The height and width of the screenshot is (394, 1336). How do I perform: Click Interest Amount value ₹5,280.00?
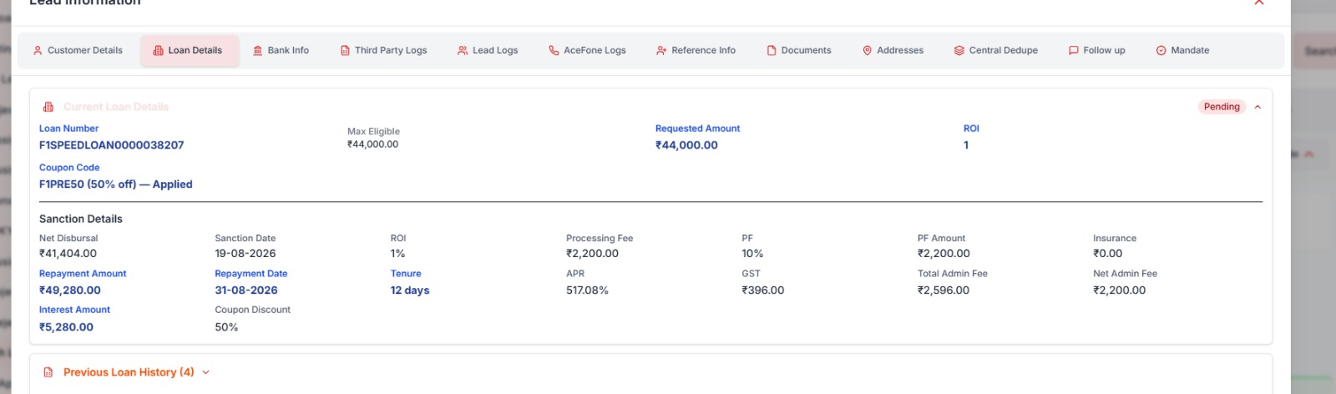(x=66, y=327)
